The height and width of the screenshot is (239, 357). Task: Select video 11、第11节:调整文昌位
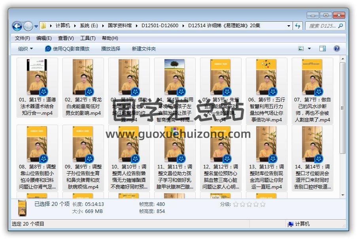[x=175, y=158]
